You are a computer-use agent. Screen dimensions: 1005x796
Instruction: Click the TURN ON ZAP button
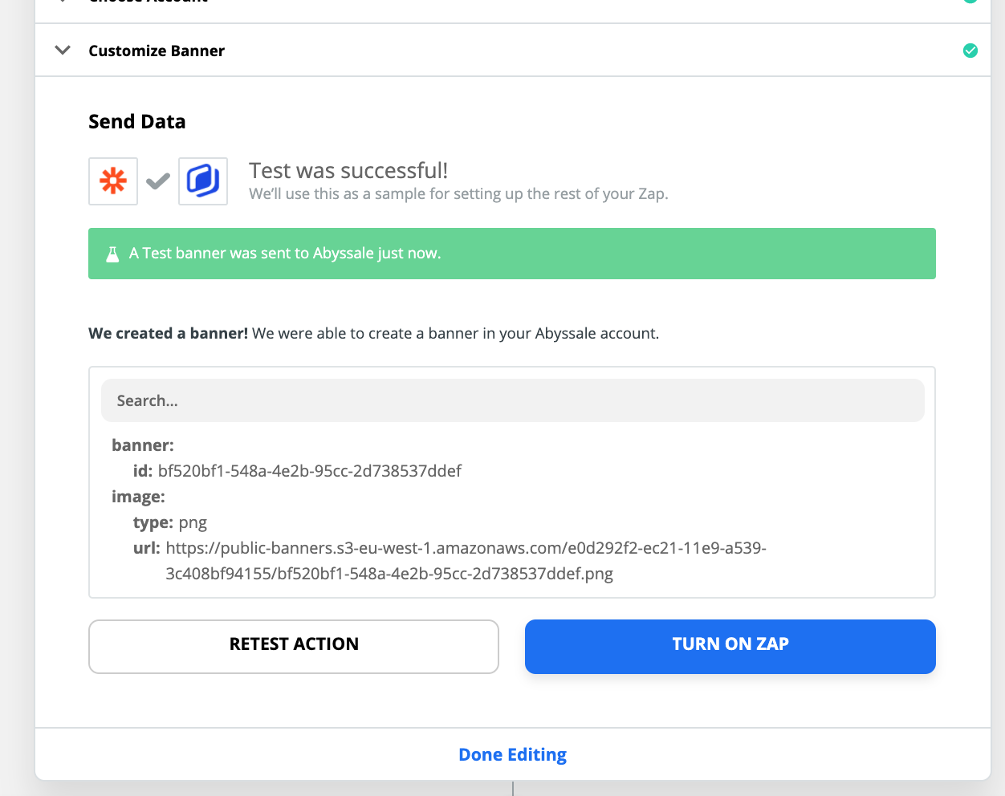coord(730,646)
